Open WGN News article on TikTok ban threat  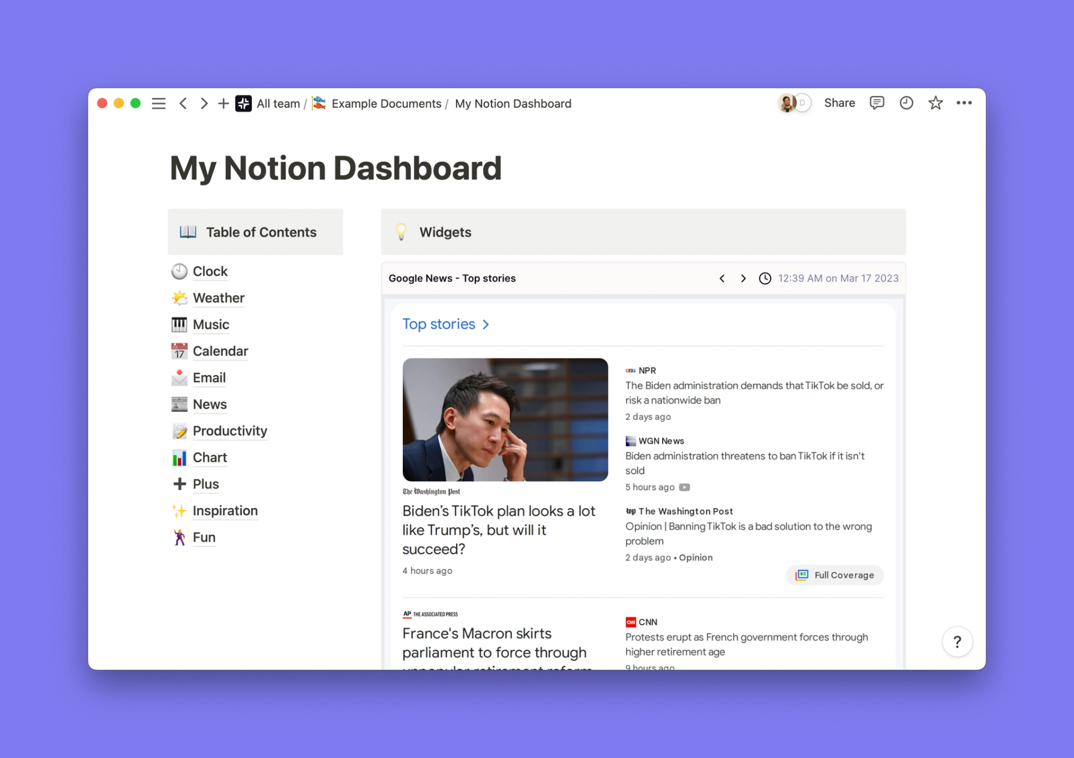744,463
